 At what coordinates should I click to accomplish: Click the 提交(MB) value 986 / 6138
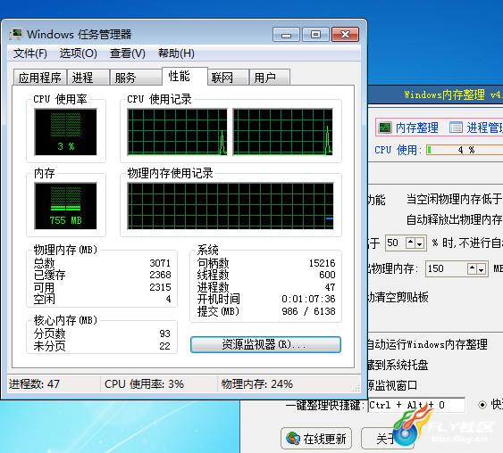[308, 311]
